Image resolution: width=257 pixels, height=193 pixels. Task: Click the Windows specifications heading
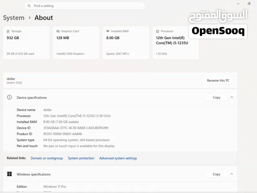(x=34, y=174)
